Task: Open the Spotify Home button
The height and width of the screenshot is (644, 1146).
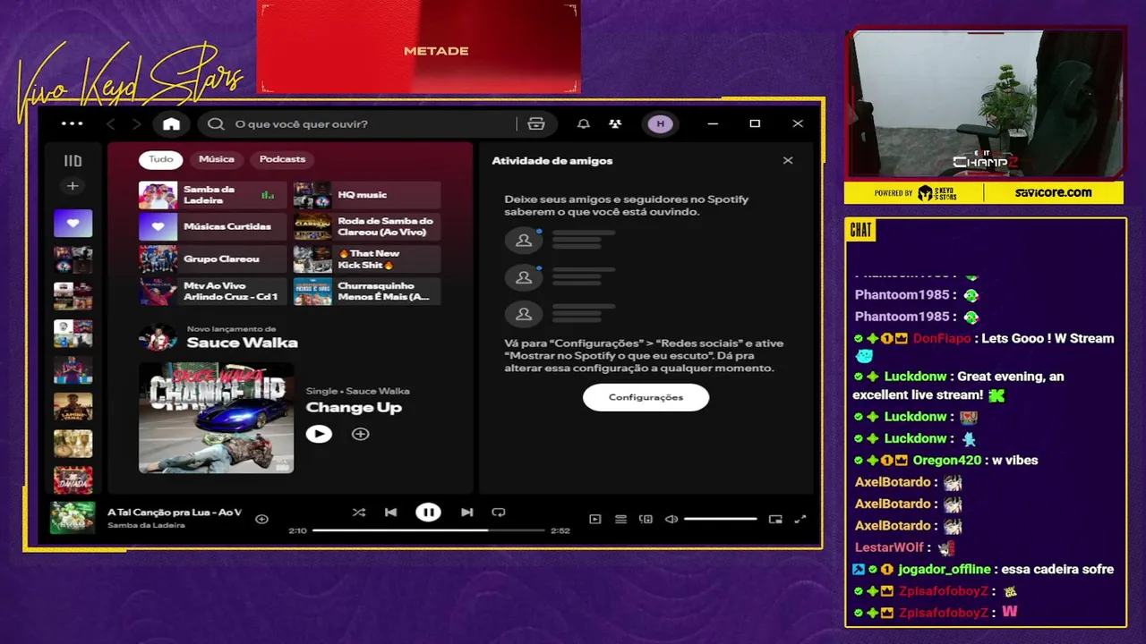Action: pos(171,124)
